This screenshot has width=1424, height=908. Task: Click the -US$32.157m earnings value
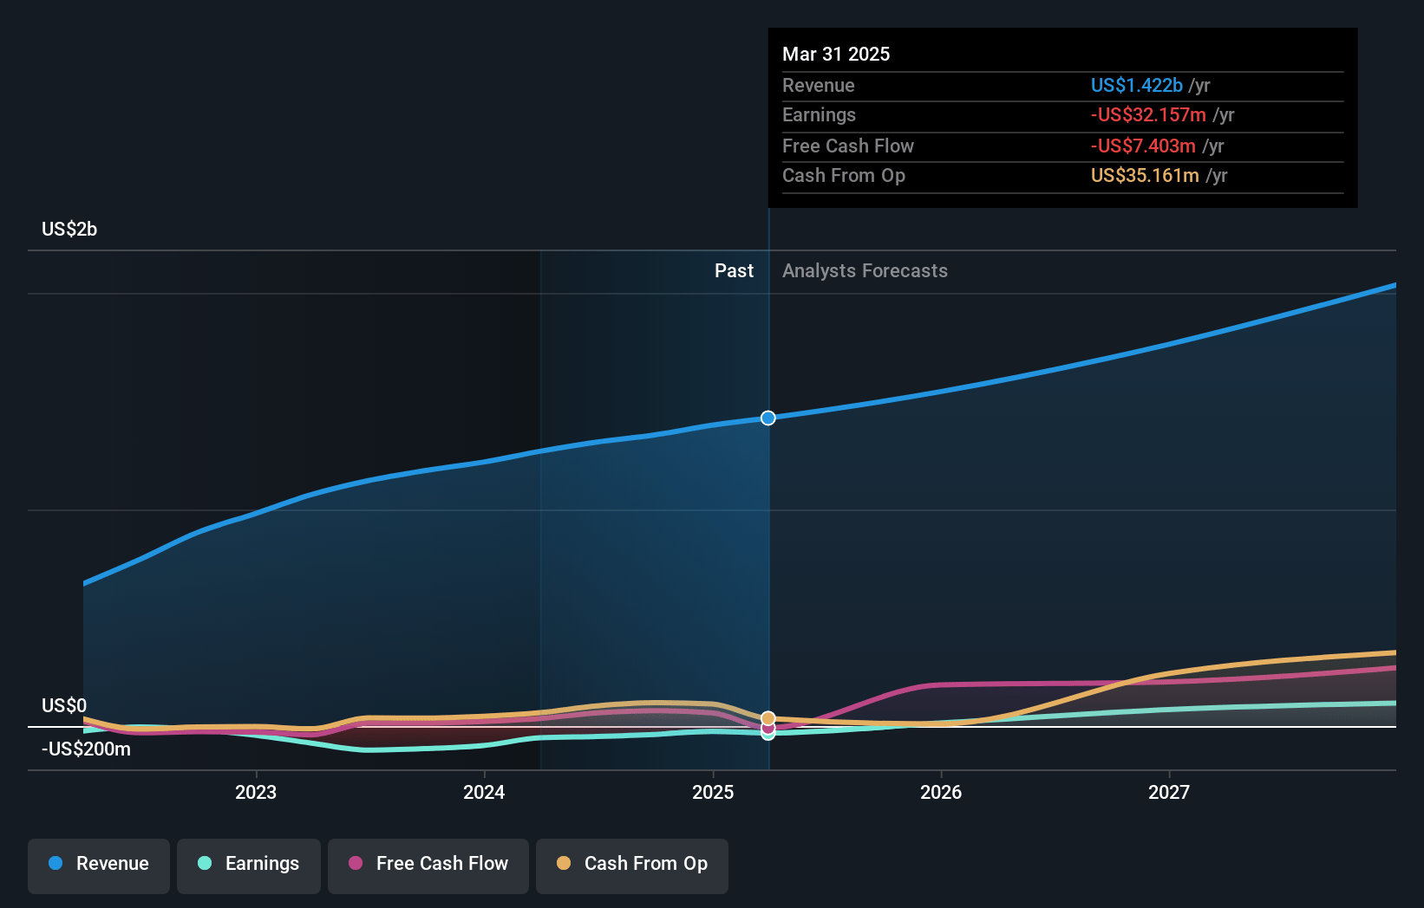1148,114
